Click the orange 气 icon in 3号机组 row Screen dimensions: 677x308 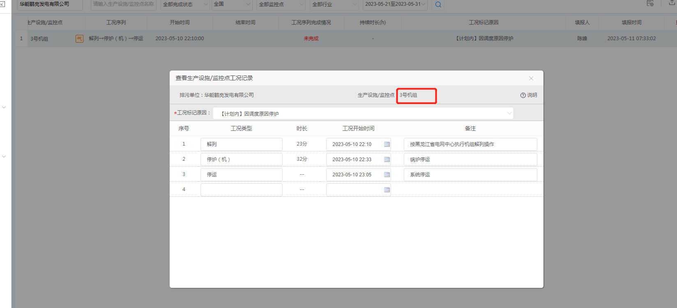tap(79, 39)
